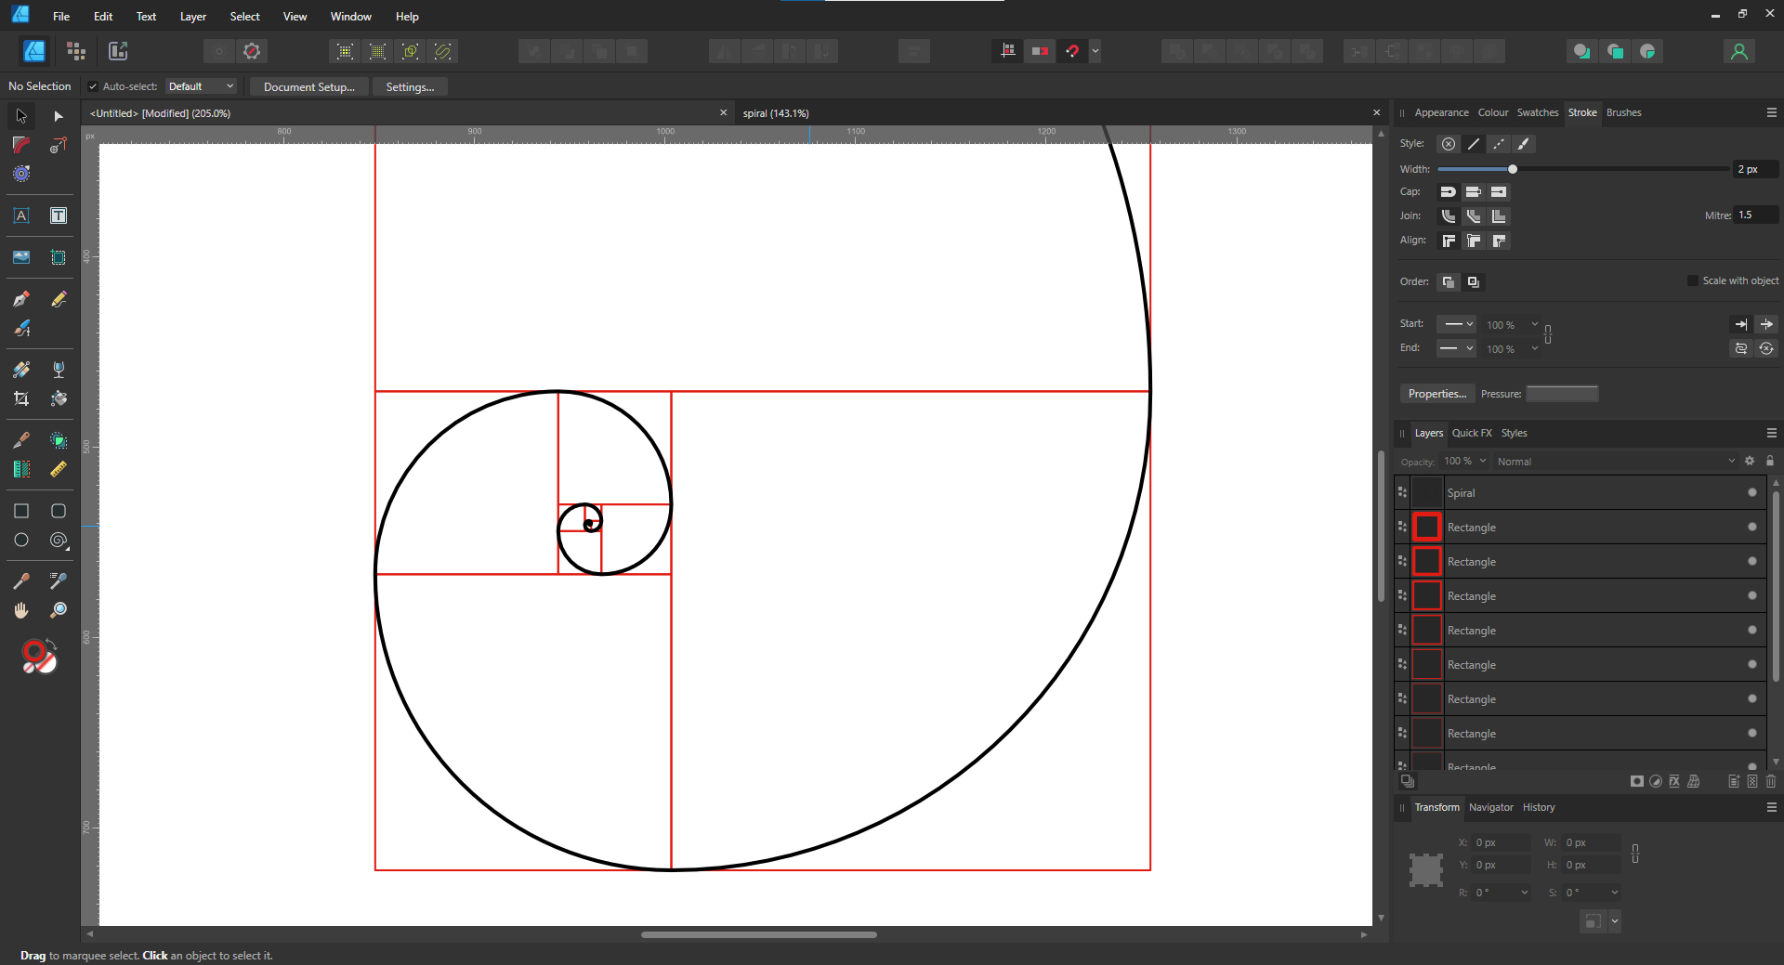The image size is (1784, 965).
Task: Toggle visibility of Spiral layer
Action: tap(1752, 492)
